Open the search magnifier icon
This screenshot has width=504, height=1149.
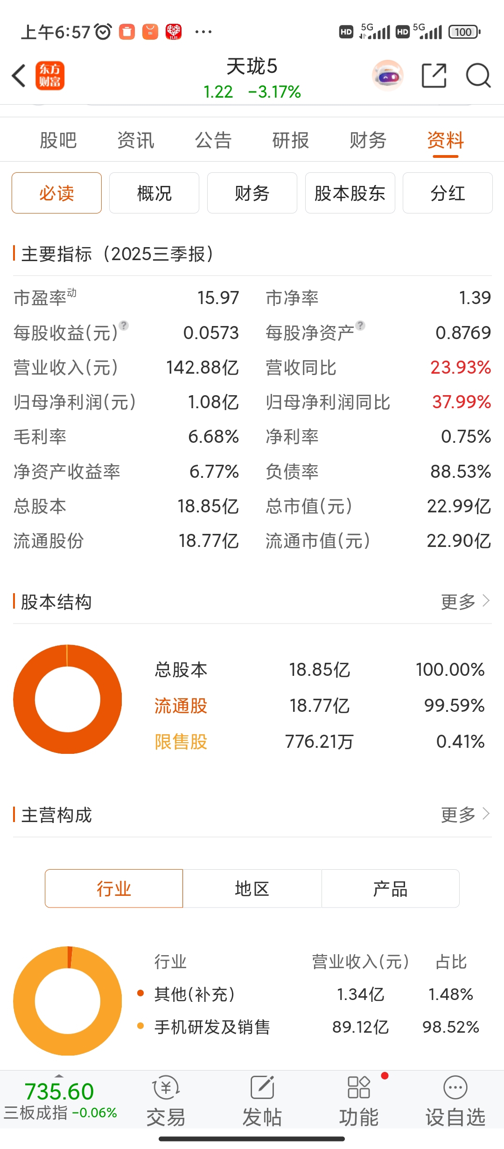click(x=478, y=75)
